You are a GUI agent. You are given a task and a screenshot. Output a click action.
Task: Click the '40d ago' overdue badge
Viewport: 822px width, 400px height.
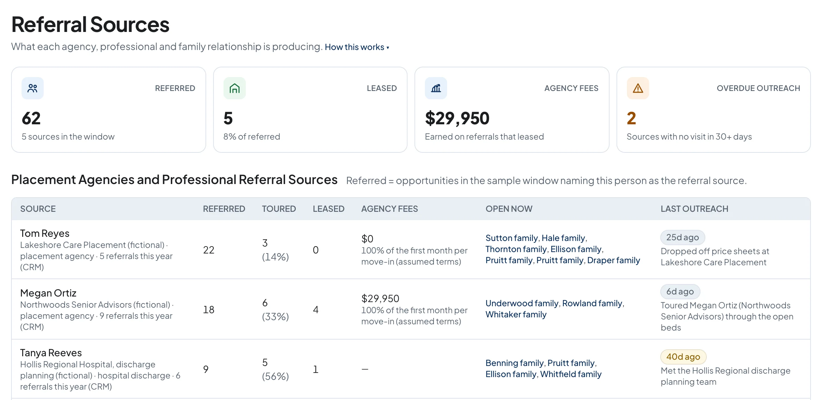pyautogui.click(x=683, y=357)
